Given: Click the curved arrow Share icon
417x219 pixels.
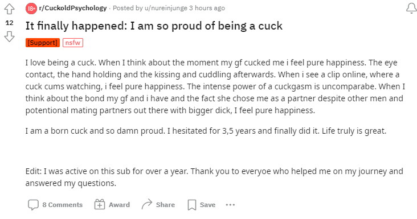Looking at the screenshot, I should [147, 204].
